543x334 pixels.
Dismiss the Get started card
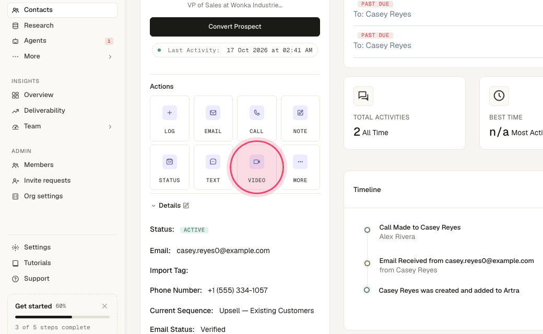[104, 306]
